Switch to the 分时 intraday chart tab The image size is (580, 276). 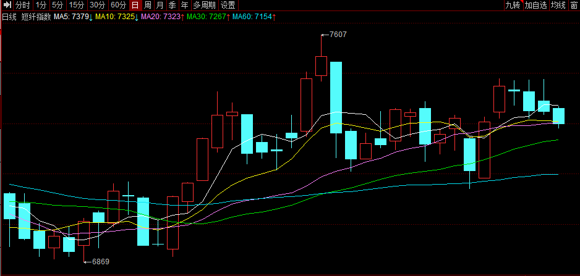tap(23, 5)
